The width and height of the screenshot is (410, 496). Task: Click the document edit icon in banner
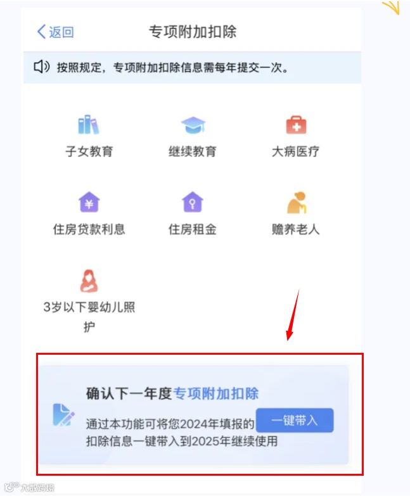tap(63, 415)
